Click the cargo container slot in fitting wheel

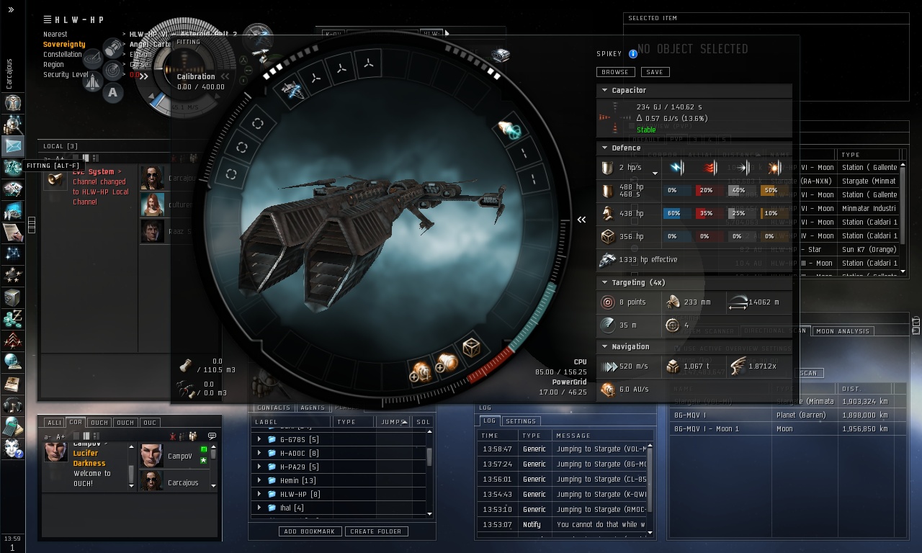click(471, 349)
